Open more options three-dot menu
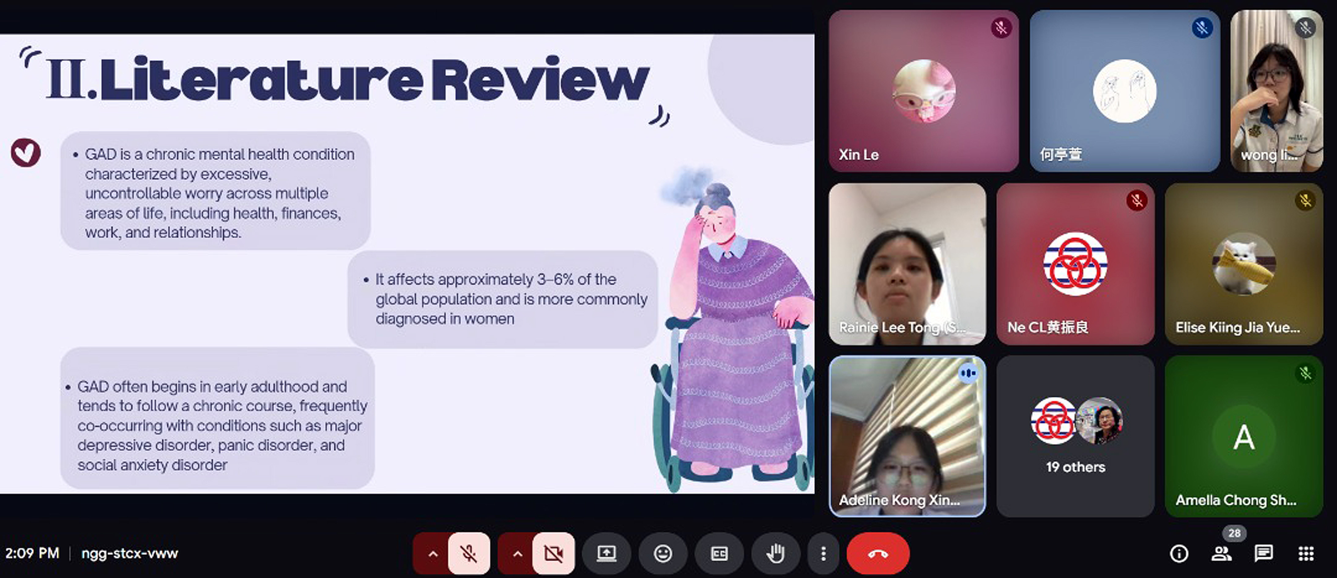 pos(823,554)
